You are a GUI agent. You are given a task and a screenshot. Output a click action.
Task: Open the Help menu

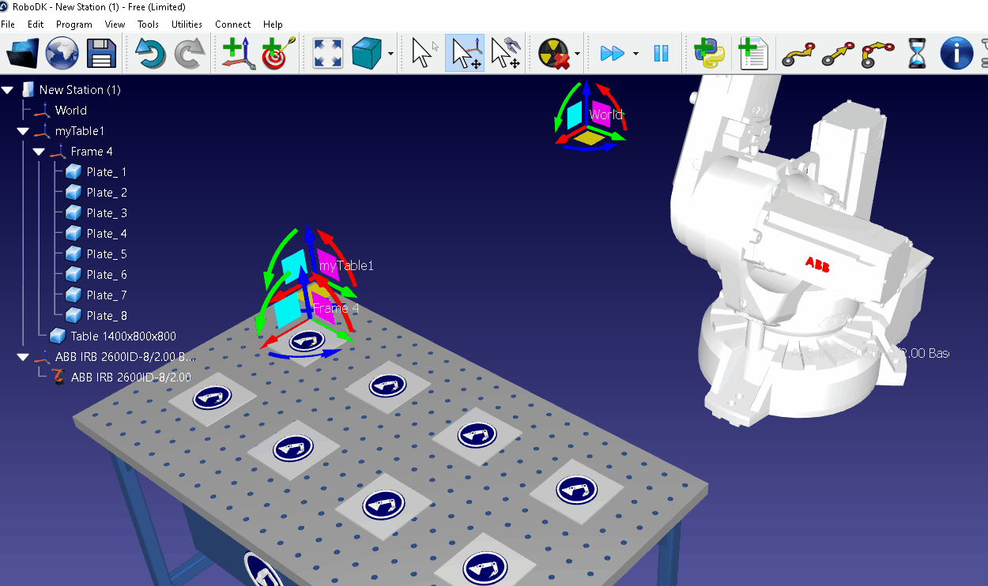(273, 24)
